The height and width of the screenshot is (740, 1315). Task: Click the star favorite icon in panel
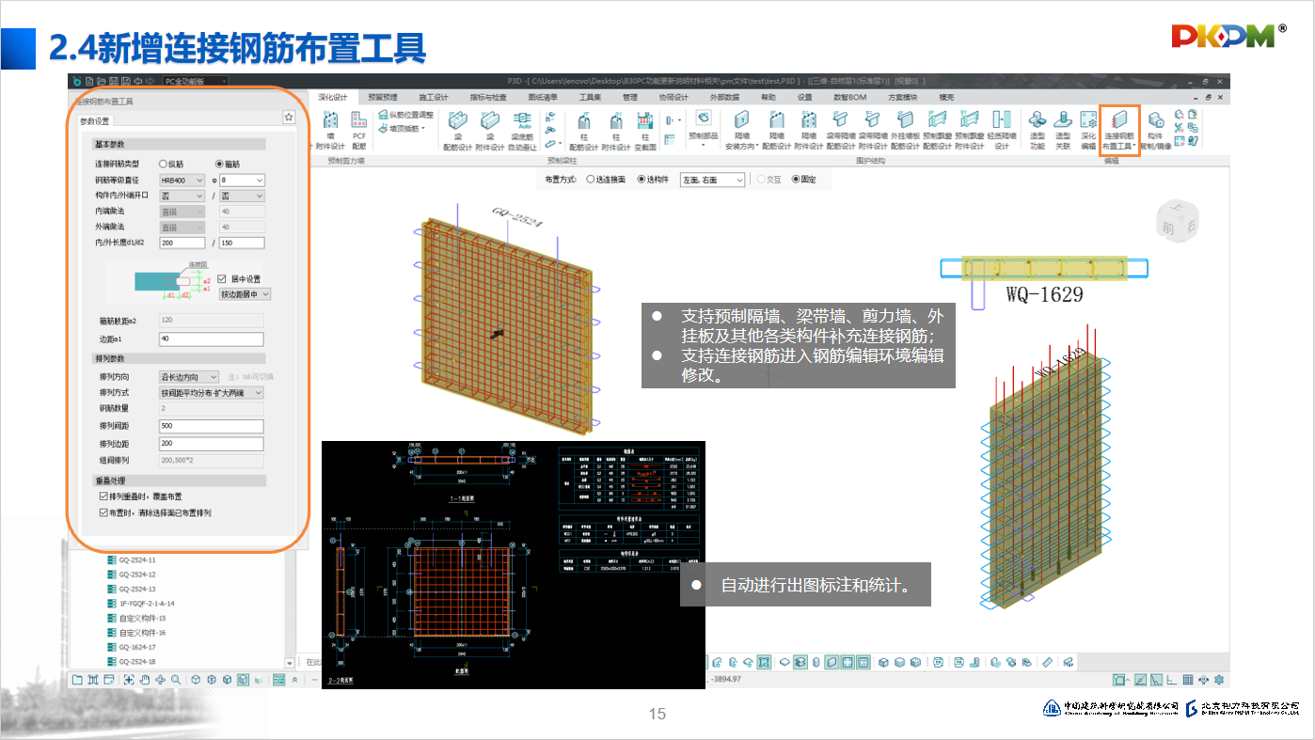point(289,118)
